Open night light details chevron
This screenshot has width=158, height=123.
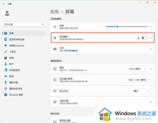[151, 38]
